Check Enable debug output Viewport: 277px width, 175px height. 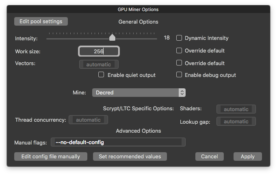click(x=179, y=75)
